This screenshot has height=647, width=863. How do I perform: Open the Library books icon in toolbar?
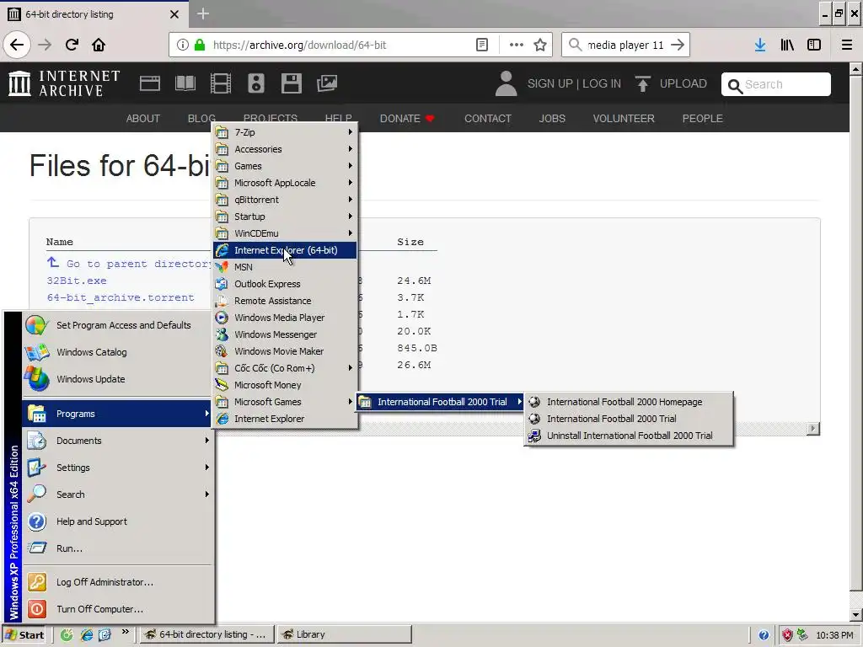[x=787, y=45]
